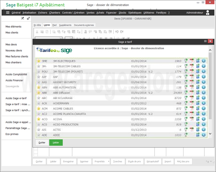Viewport: 216px width, 172px height.
Task: Click scroll-down arrow of e-tarif list
Action: (x=210, y=134)
